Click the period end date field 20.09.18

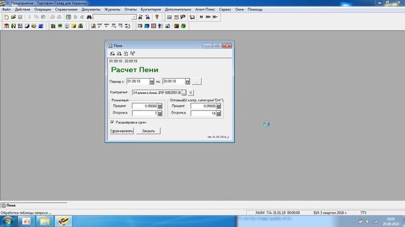[x=174, y=81]
